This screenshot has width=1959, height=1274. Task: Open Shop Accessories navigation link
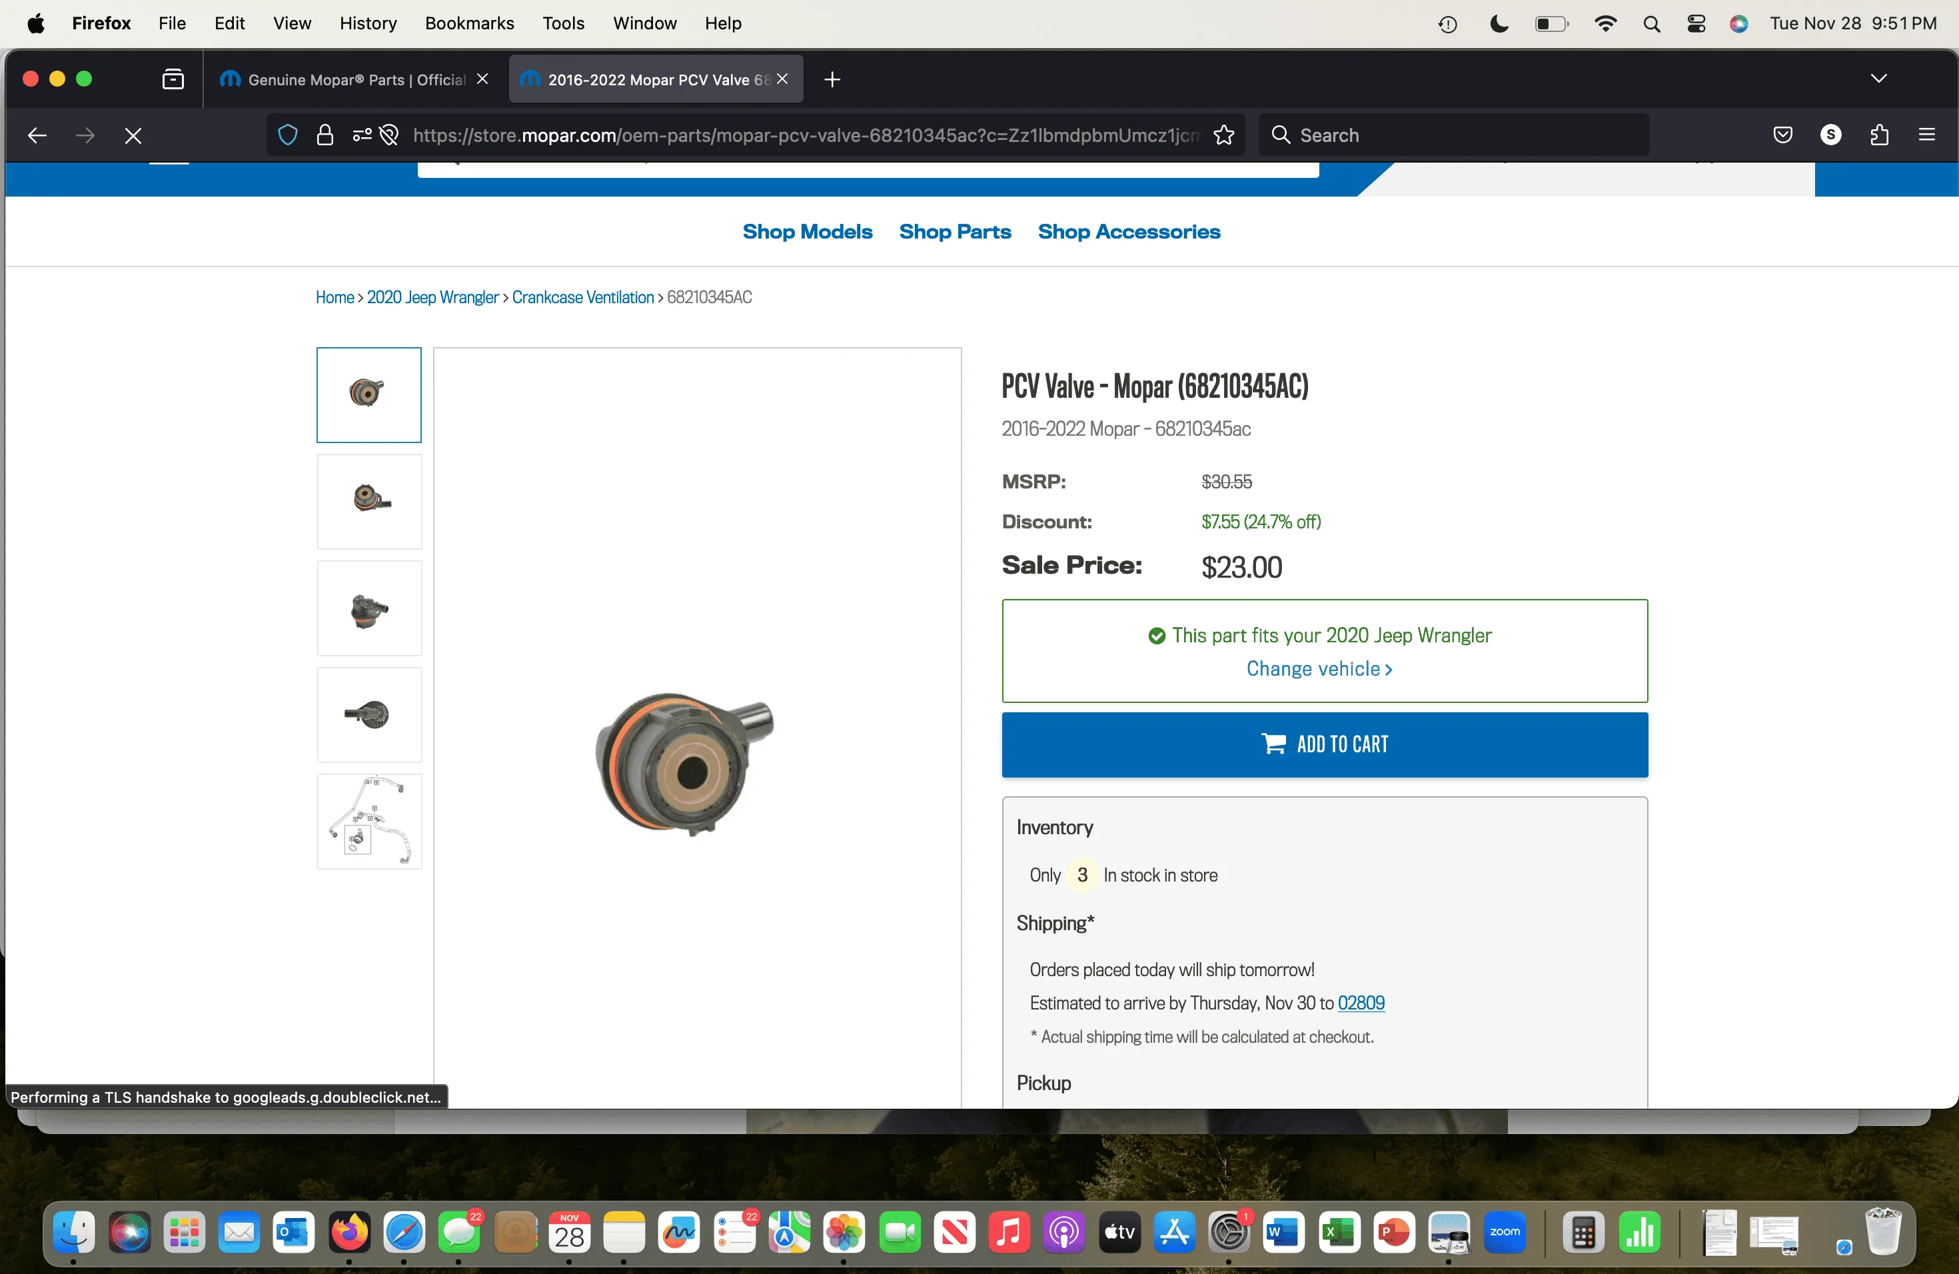[x=1129, y=232]
